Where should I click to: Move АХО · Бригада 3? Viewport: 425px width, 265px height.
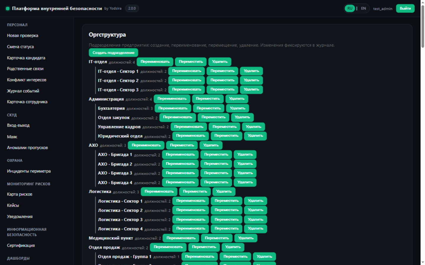(216, 173)
